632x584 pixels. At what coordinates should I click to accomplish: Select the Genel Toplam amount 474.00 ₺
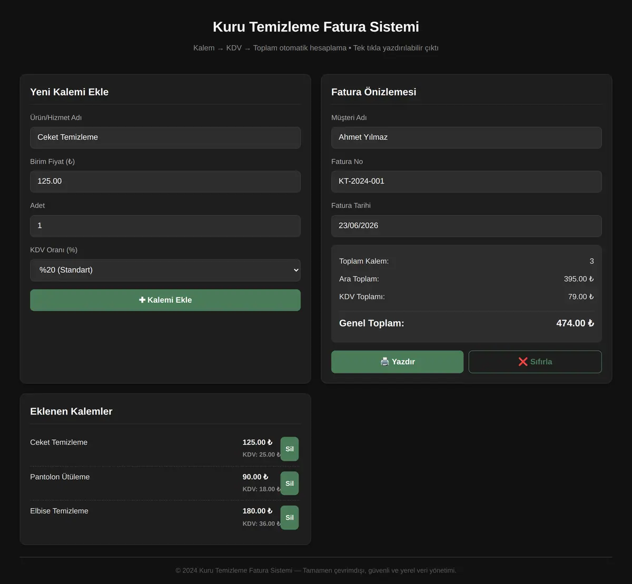coord(575,323)
